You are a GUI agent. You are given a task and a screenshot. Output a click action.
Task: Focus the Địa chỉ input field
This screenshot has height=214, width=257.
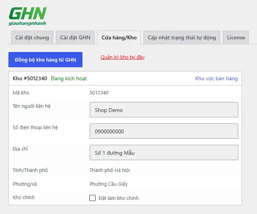164,152
